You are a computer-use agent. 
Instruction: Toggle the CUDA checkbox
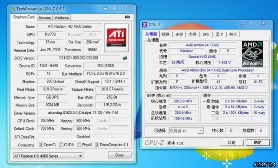tap(61, 145)
